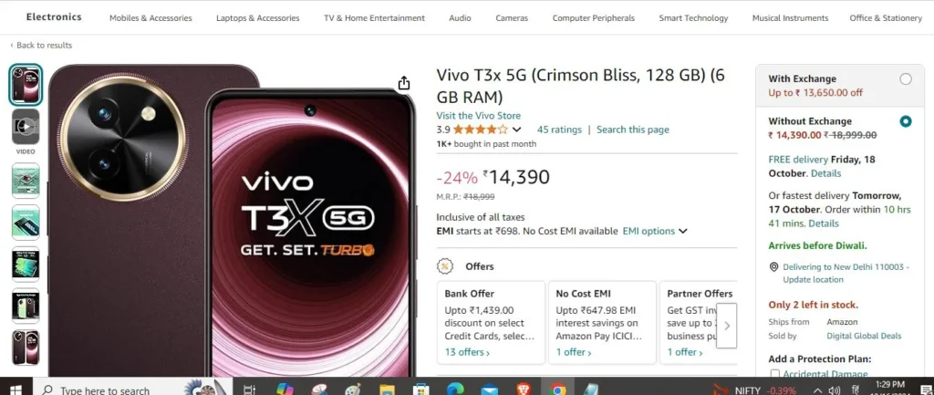Launch Brave browser from the taskbar
934x395 pixels.
(524, 390)
